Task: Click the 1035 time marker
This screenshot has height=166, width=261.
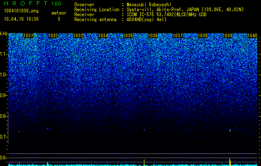Action: [128, 36]
